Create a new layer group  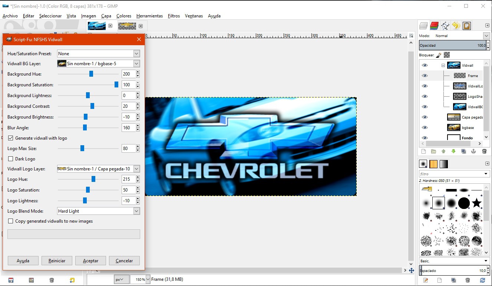[x=433, y=151]
